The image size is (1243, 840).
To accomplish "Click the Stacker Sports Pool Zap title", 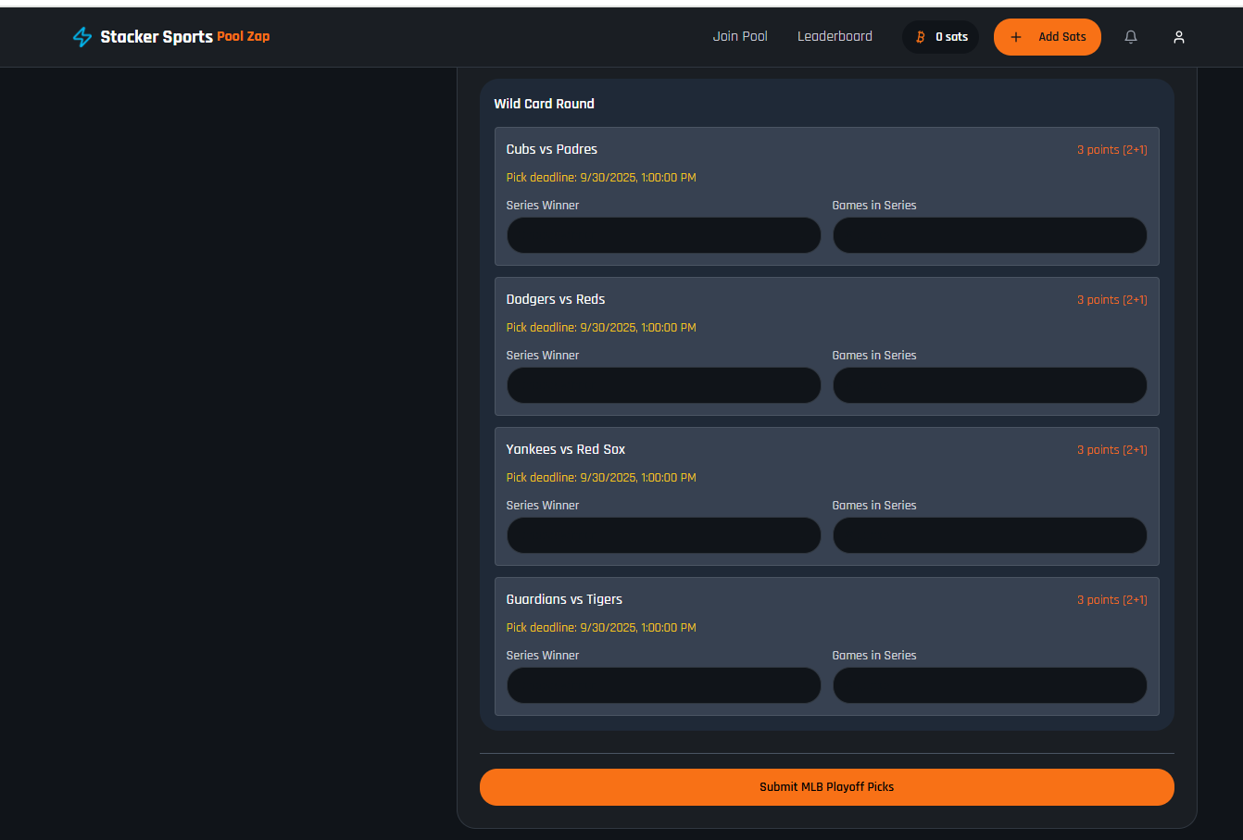I will (x=185, y=37).
